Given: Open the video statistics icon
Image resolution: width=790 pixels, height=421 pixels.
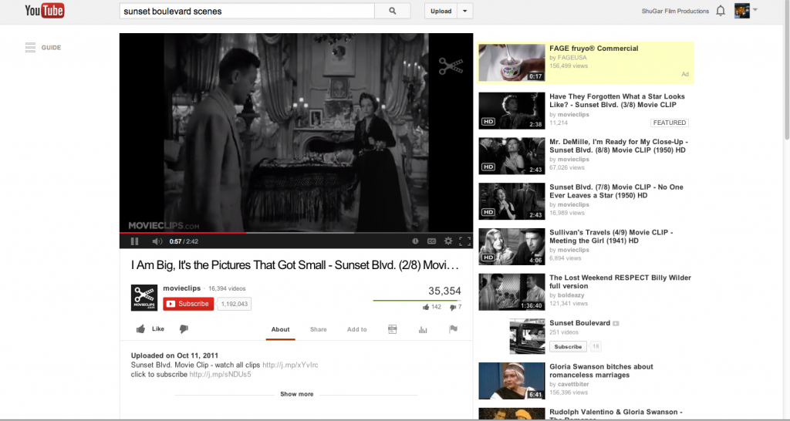Looking at the screenshot, I should click(x=423, y=329).
